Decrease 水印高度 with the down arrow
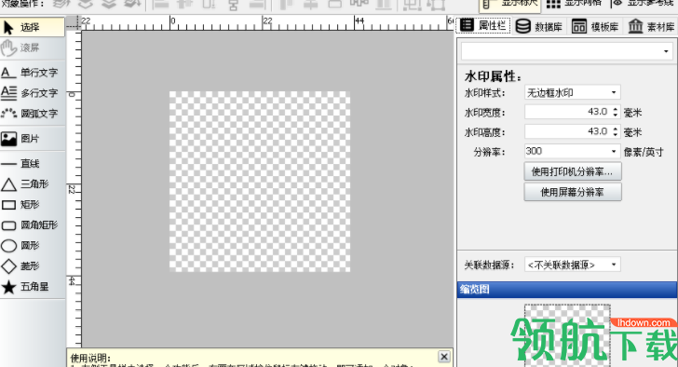 pyautogui.click(x=616, y=134)
